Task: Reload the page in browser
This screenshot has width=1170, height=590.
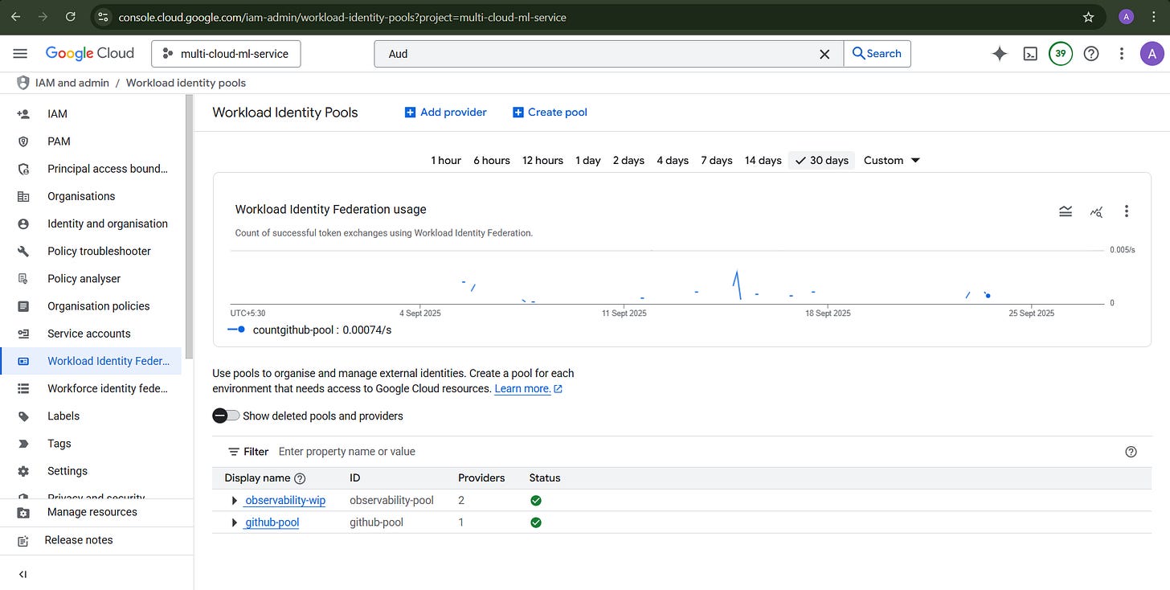Action: 71,16
